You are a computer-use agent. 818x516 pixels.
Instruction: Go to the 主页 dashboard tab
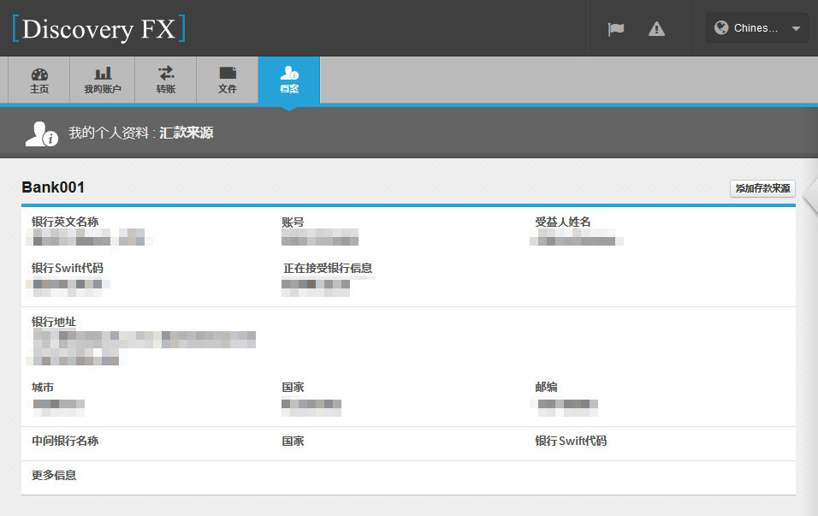(x=39, y=80)
